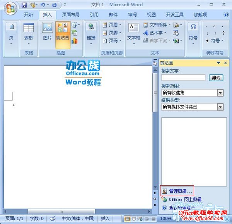Click the horizontal scrollbar thumb
232x224 pixels.
click(61, 212)
